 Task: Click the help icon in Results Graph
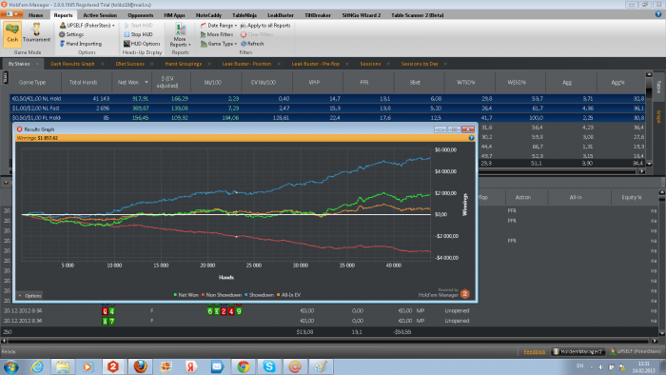(471, 138)
